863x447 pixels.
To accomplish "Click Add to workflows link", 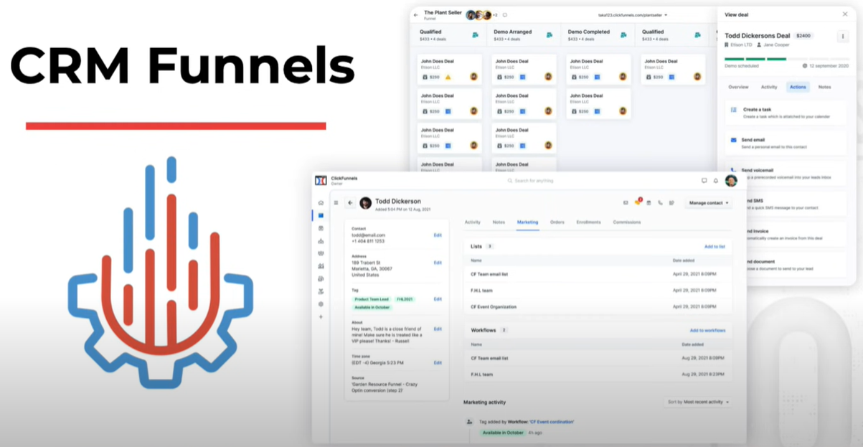I will coord(707,330).
